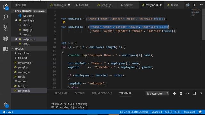
Task: Kill the terminal with trash icon
Action: [x=181, y=93]
